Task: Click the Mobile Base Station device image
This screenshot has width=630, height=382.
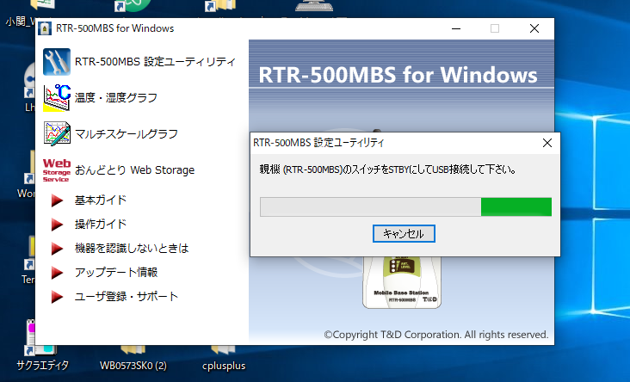Action: (x=402, y=282)
